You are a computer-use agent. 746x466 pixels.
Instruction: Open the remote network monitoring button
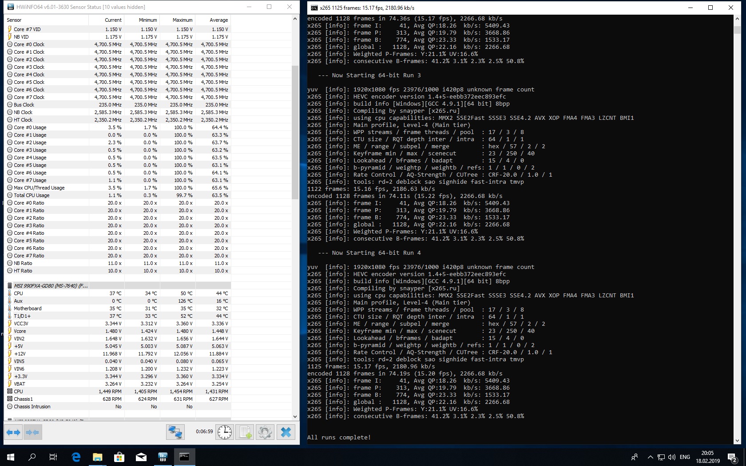[175, 432]
